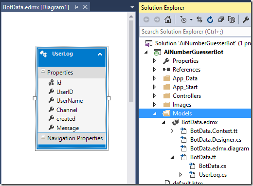This screenshot has height=186, width=253.
Task: Select the References icon in the tree
Action: pyautogui.click(x=166, y=70)
